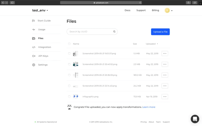
Task: Open more options for Screenshot 19.51.57.png
Action: [x=165, y=53]
